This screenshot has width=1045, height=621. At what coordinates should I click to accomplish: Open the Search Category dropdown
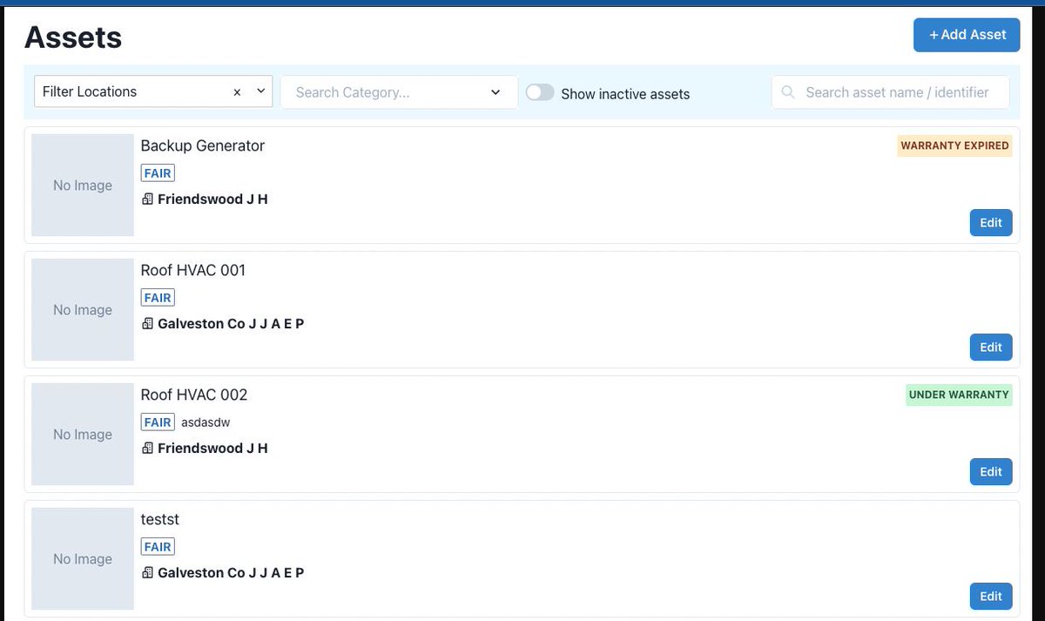point(399,91)
